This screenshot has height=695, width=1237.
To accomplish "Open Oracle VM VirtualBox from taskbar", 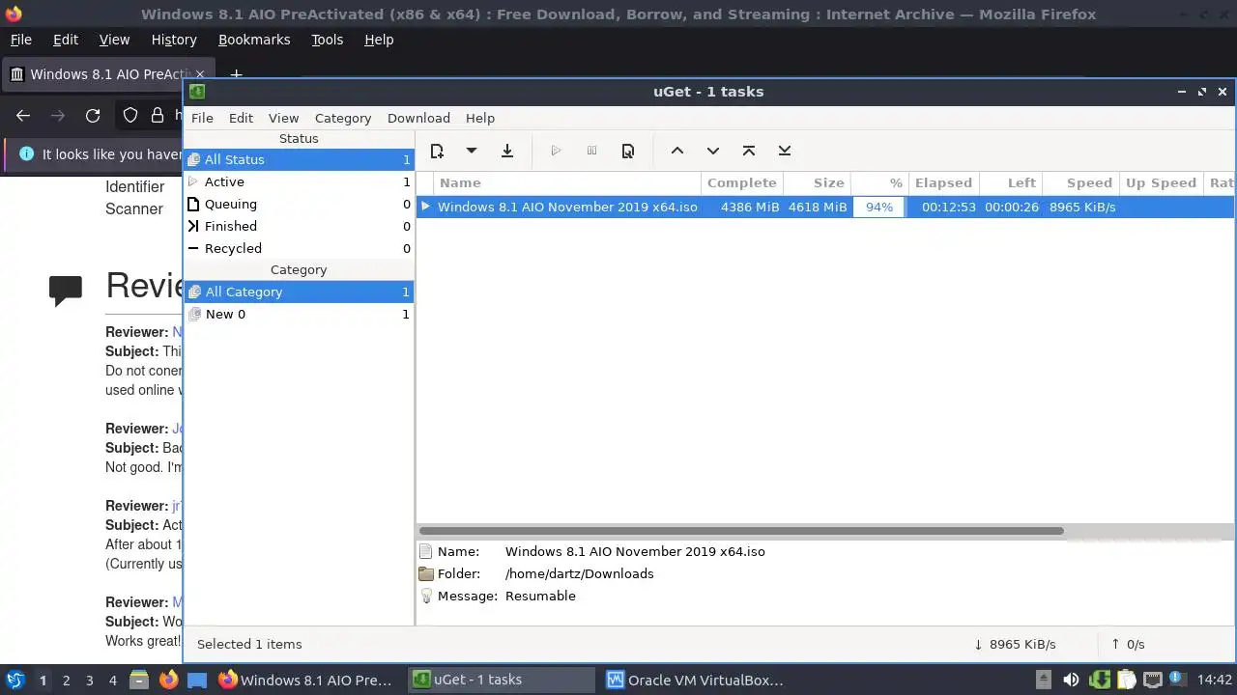I will pos(695,680).
